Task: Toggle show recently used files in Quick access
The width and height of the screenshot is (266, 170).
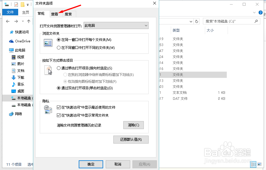Action: [86, 107]
